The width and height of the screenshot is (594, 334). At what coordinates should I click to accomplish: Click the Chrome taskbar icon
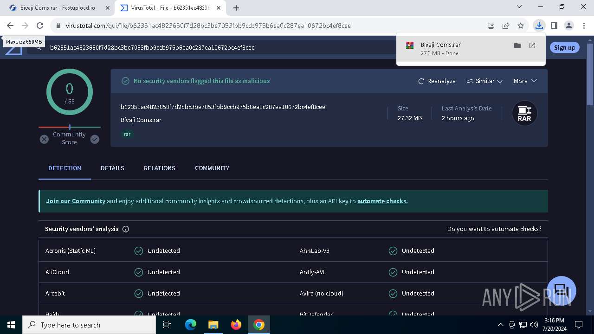259,325
